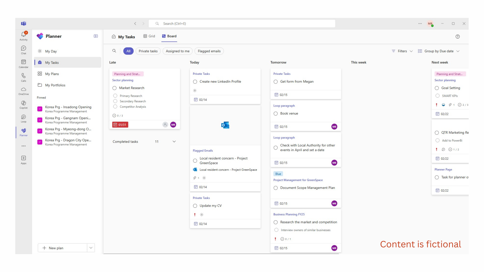Image resolution: width=484 pixels, height=272 pixels.
Task: Open the Filters dropdown
Action: [402, 51]
